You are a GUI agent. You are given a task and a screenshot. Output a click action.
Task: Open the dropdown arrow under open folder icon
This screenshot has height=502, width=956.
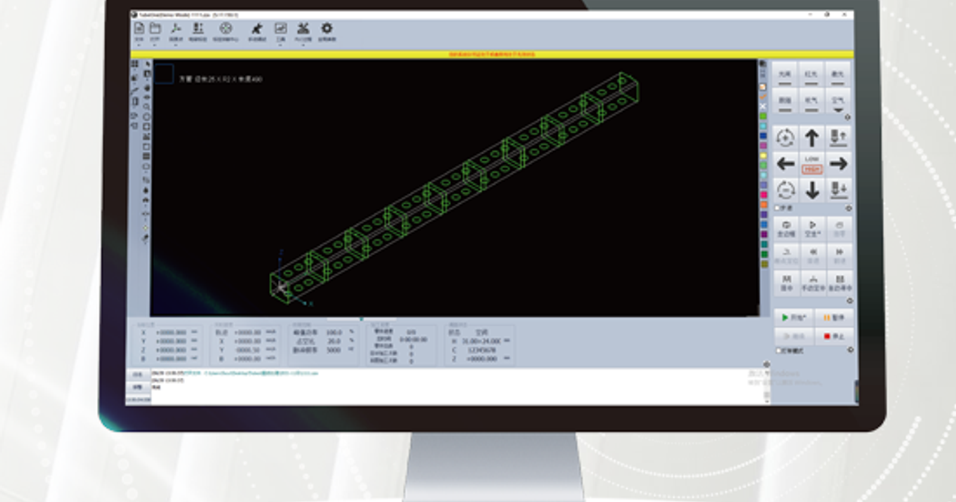(155, 45)
